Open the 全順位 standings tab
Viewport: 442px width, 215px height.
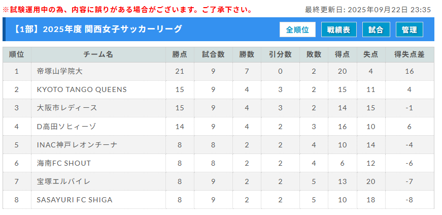coord(297,30)
